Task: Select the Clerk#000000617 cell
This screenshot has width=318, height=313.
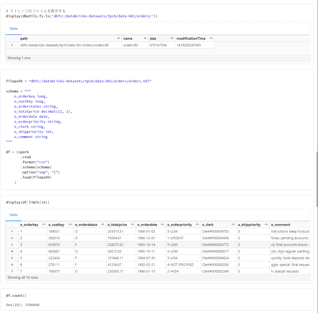Action: (218, 251)
